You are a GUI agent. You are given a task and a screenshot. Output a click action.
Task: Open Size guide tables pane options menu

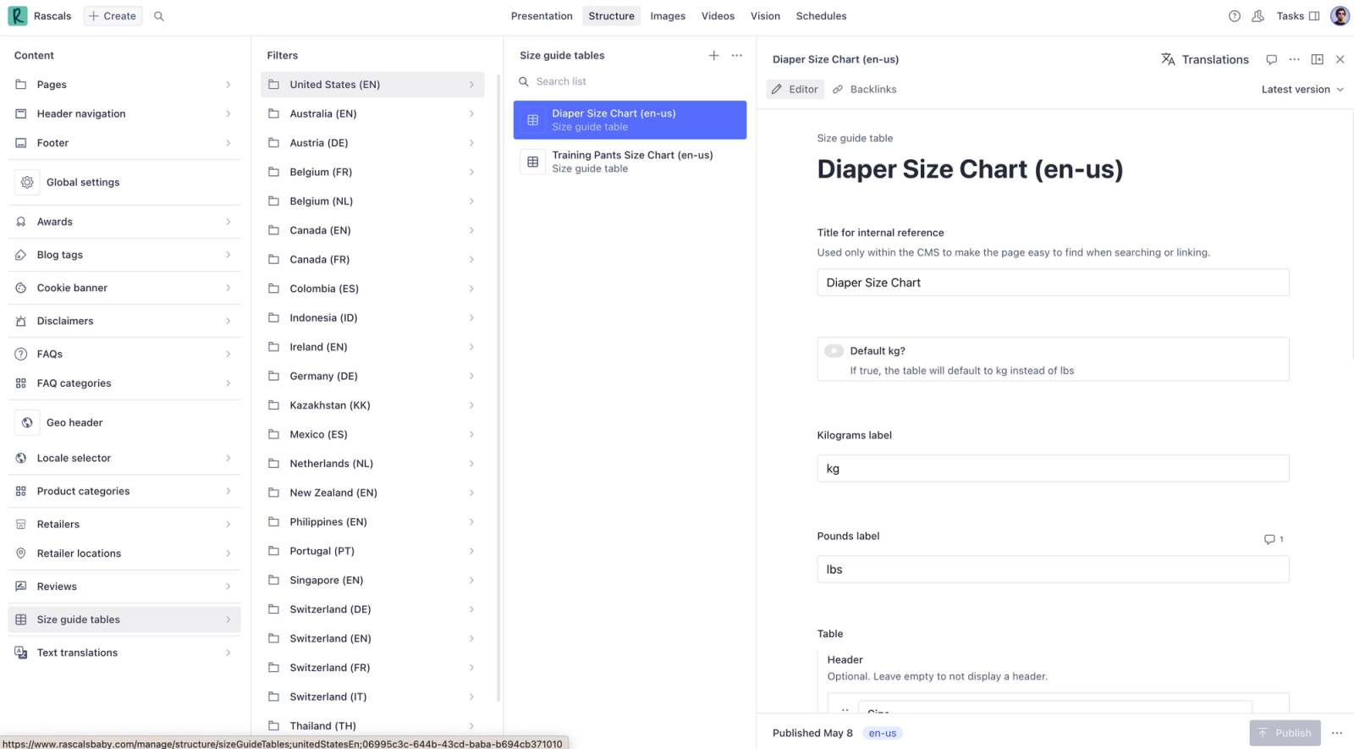point(737,55)
